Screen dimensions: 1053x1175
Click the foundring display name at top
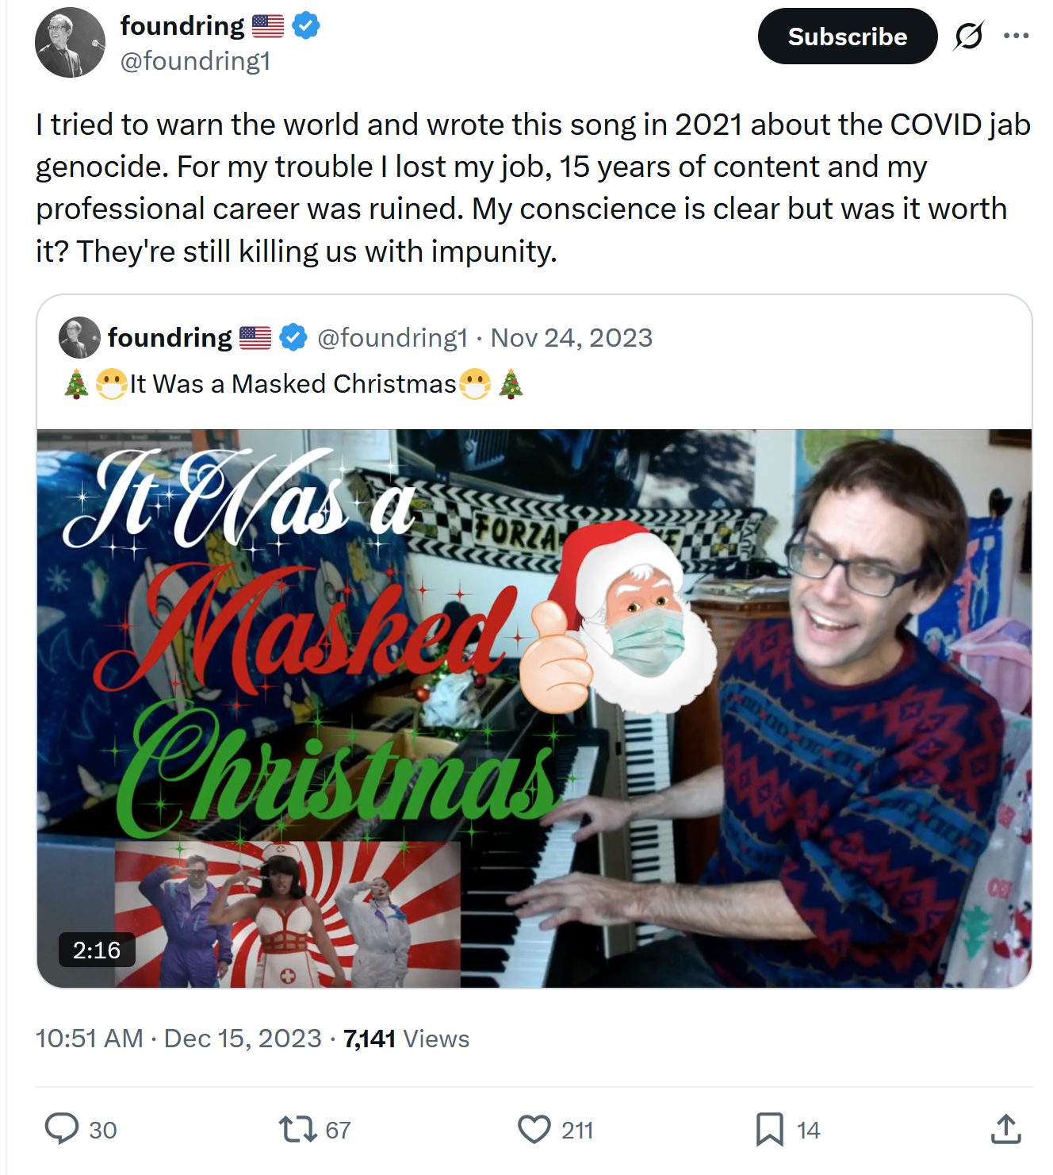coord(182,25)
